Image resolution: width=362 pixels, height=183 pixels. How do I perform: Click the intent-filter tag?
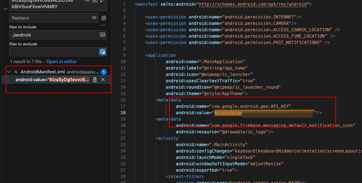[x=185, y=177]
